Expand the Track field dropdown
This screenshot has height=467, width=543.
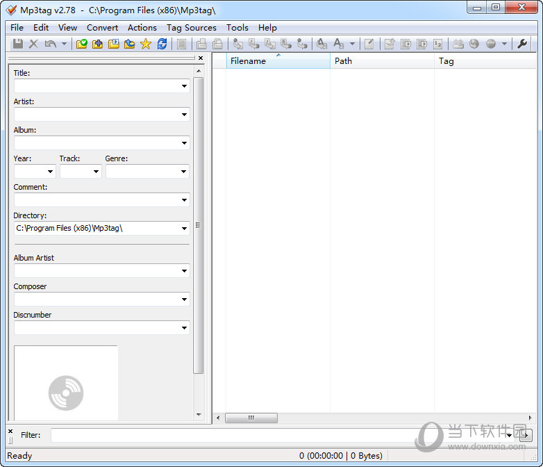click(96, 171)
